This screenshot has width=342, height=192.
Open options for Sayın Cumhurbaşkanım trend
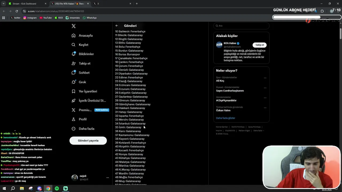(x=265, y=88)
